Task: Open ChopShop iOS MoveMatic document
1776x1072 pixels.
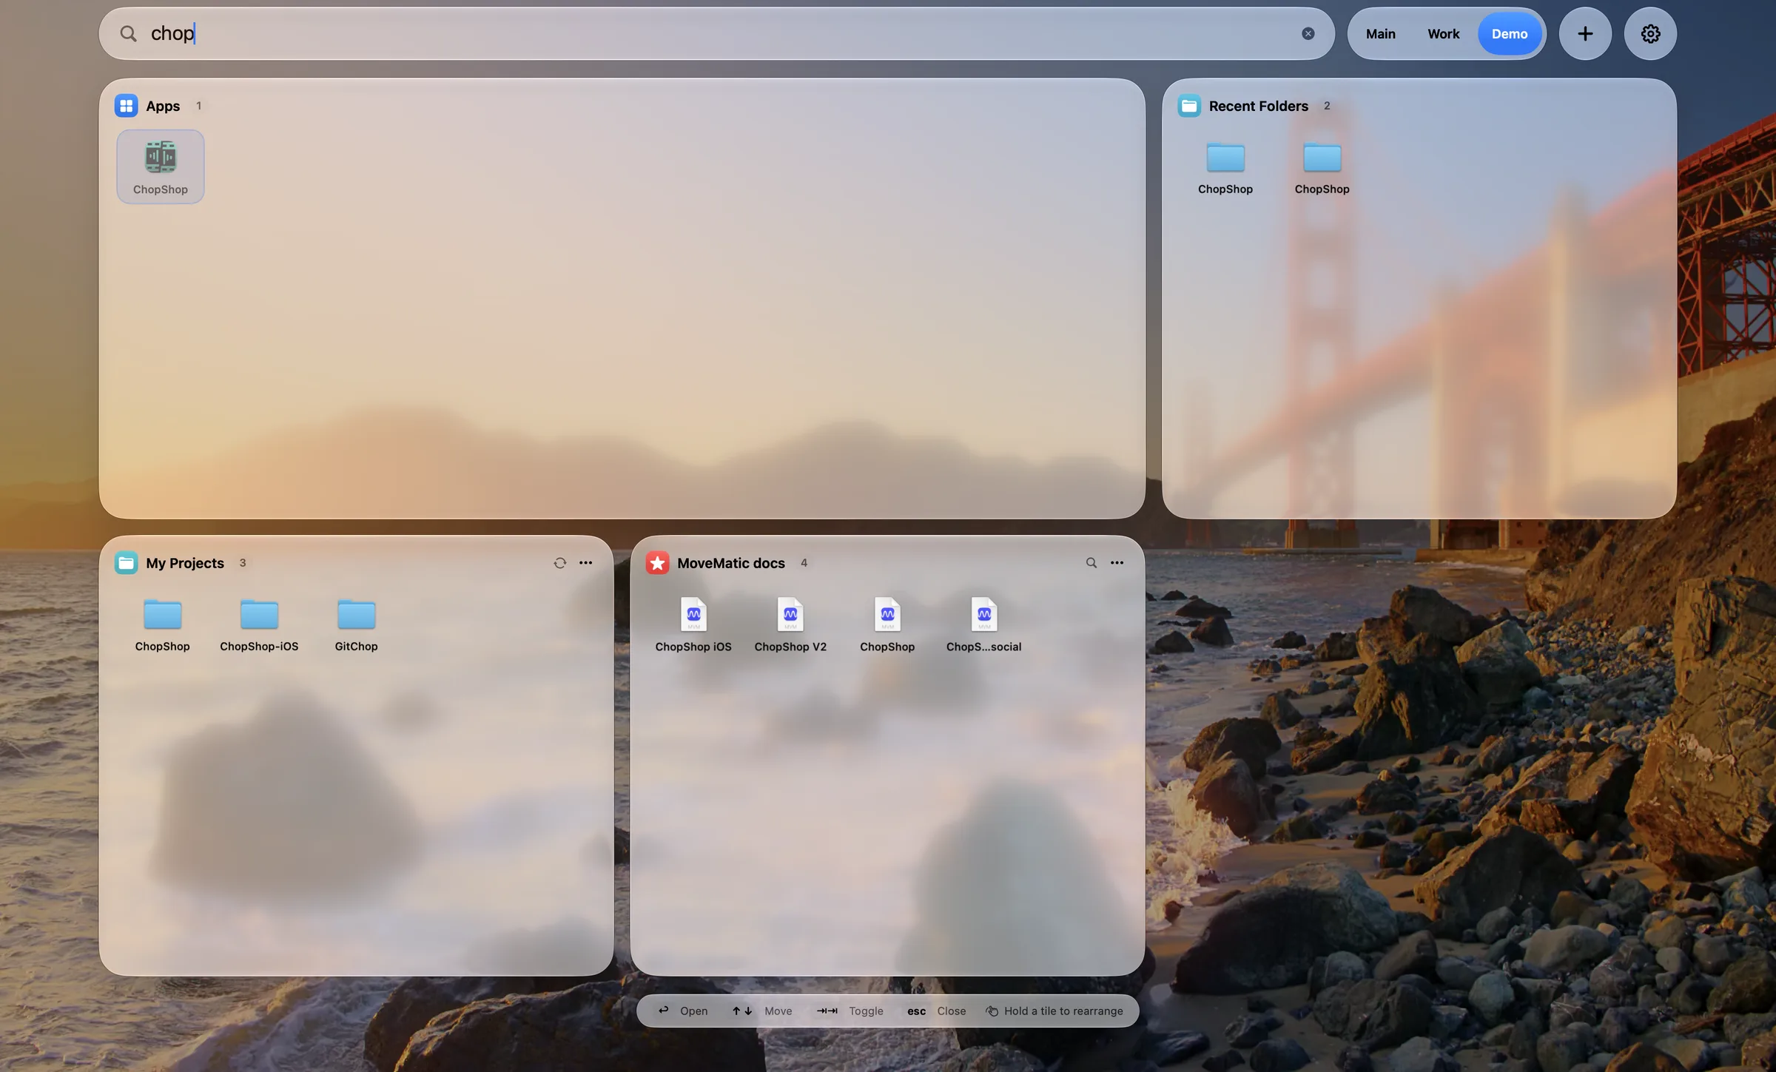Action: (693, 625)
